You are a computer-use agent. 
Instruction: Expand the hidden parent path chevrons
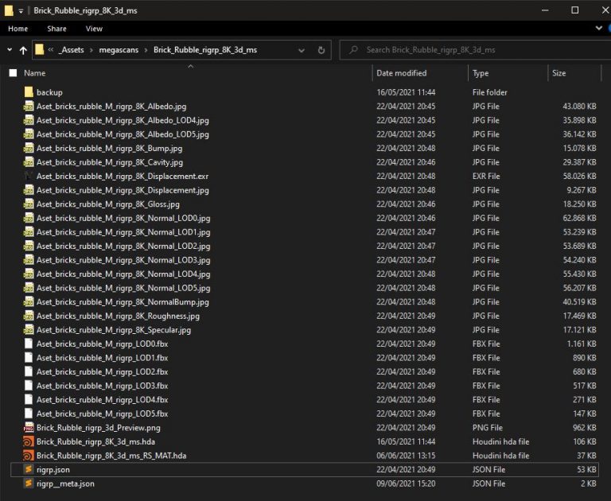point(51,50)
